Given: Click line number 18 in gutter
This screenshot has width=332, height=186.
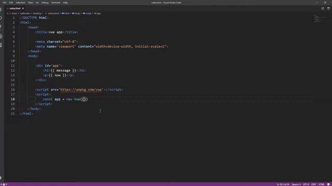Looking at the screenshot, I should coord(12,99).
